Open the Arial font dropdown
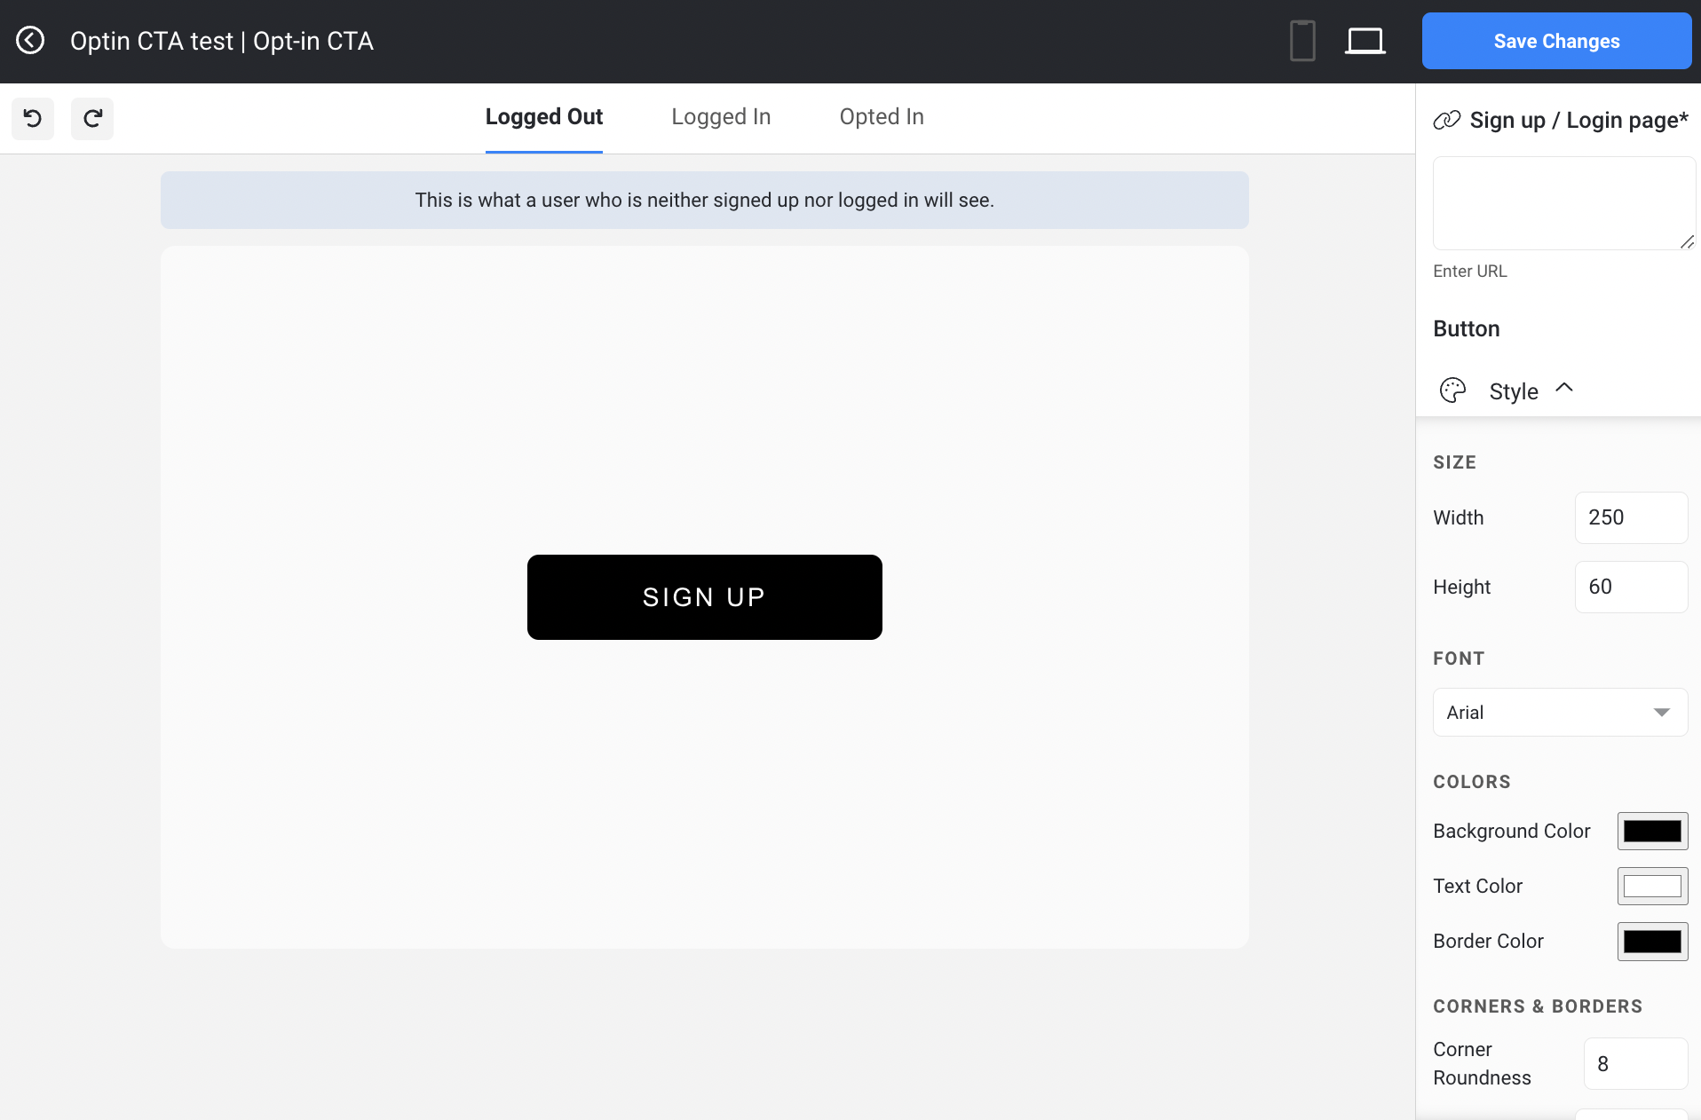The image size is (1701, 1120). pyautogui.click(x=1560, y=712)
